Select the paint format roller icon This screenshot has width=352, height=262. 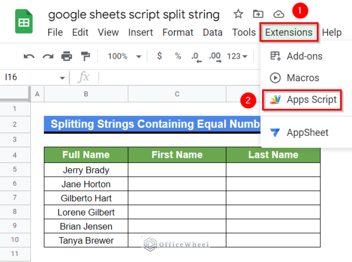click(85, 56)
